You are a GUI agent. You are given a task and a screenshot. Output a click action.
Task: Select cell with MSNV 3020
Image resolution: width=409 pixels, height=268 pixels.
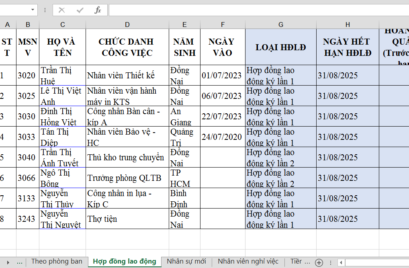tap(28, 75)
